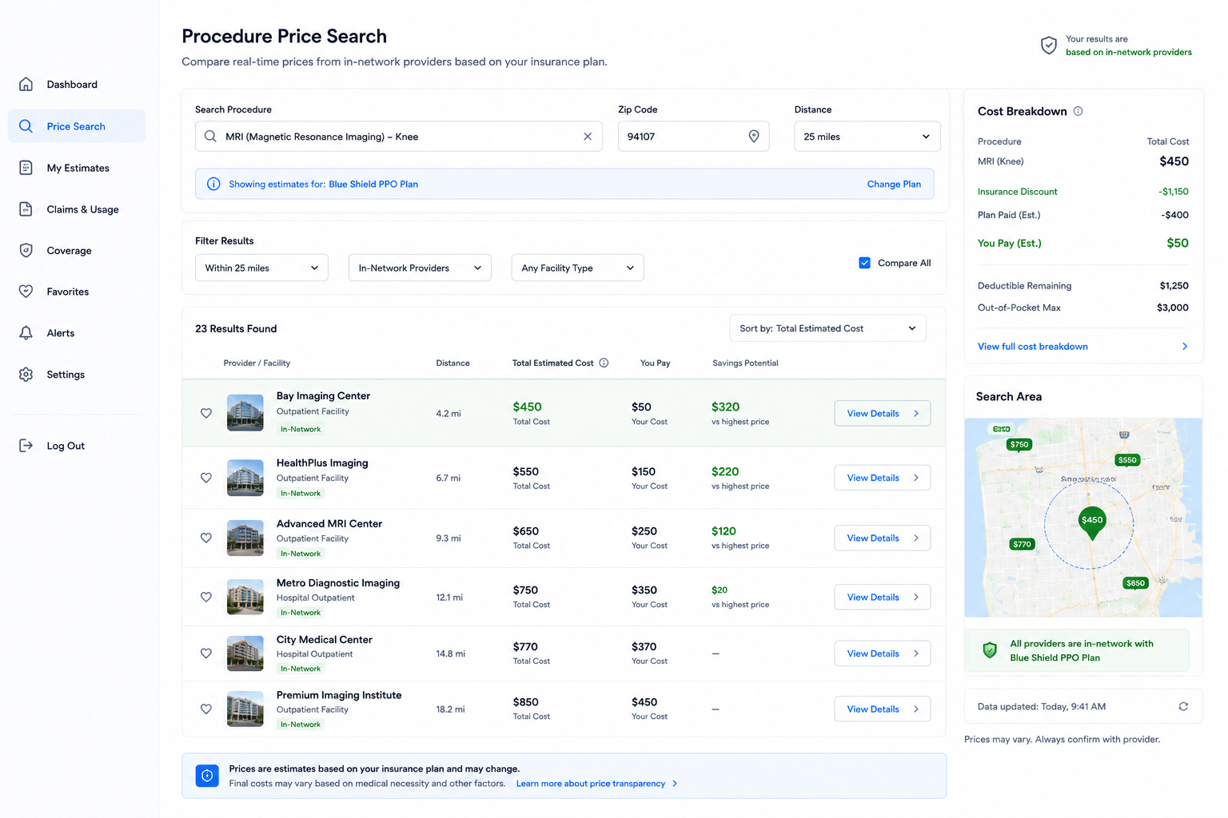Open Dashboard from the sidebar
This screenshot has width=1228, height=818.
[72, 85]
